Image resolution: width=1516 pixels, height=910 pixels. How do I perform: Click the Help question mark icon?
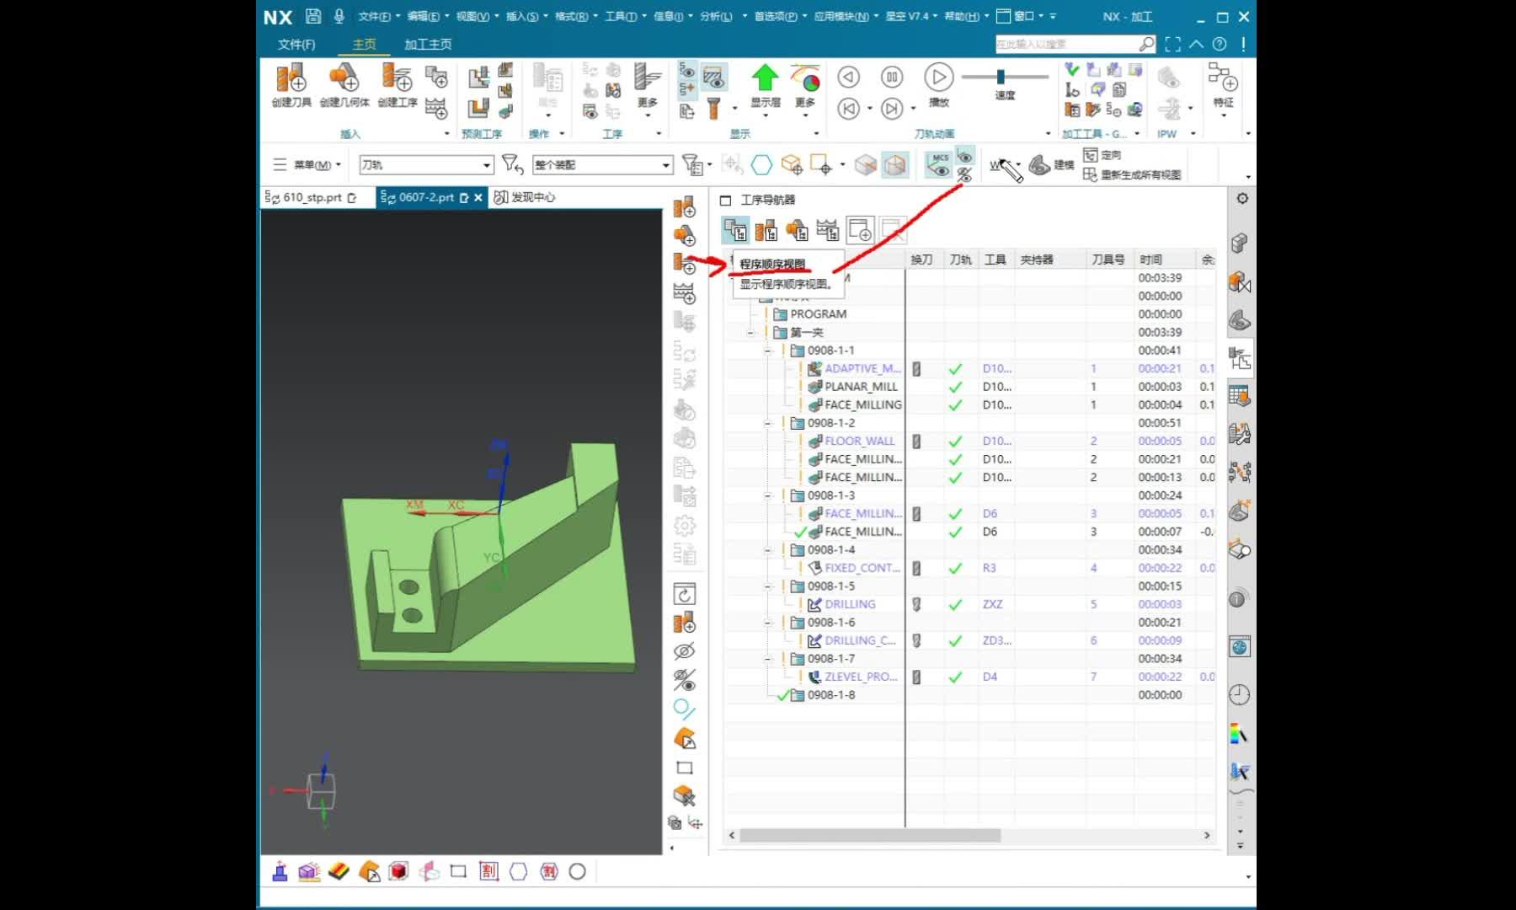tap(1220, 44)
